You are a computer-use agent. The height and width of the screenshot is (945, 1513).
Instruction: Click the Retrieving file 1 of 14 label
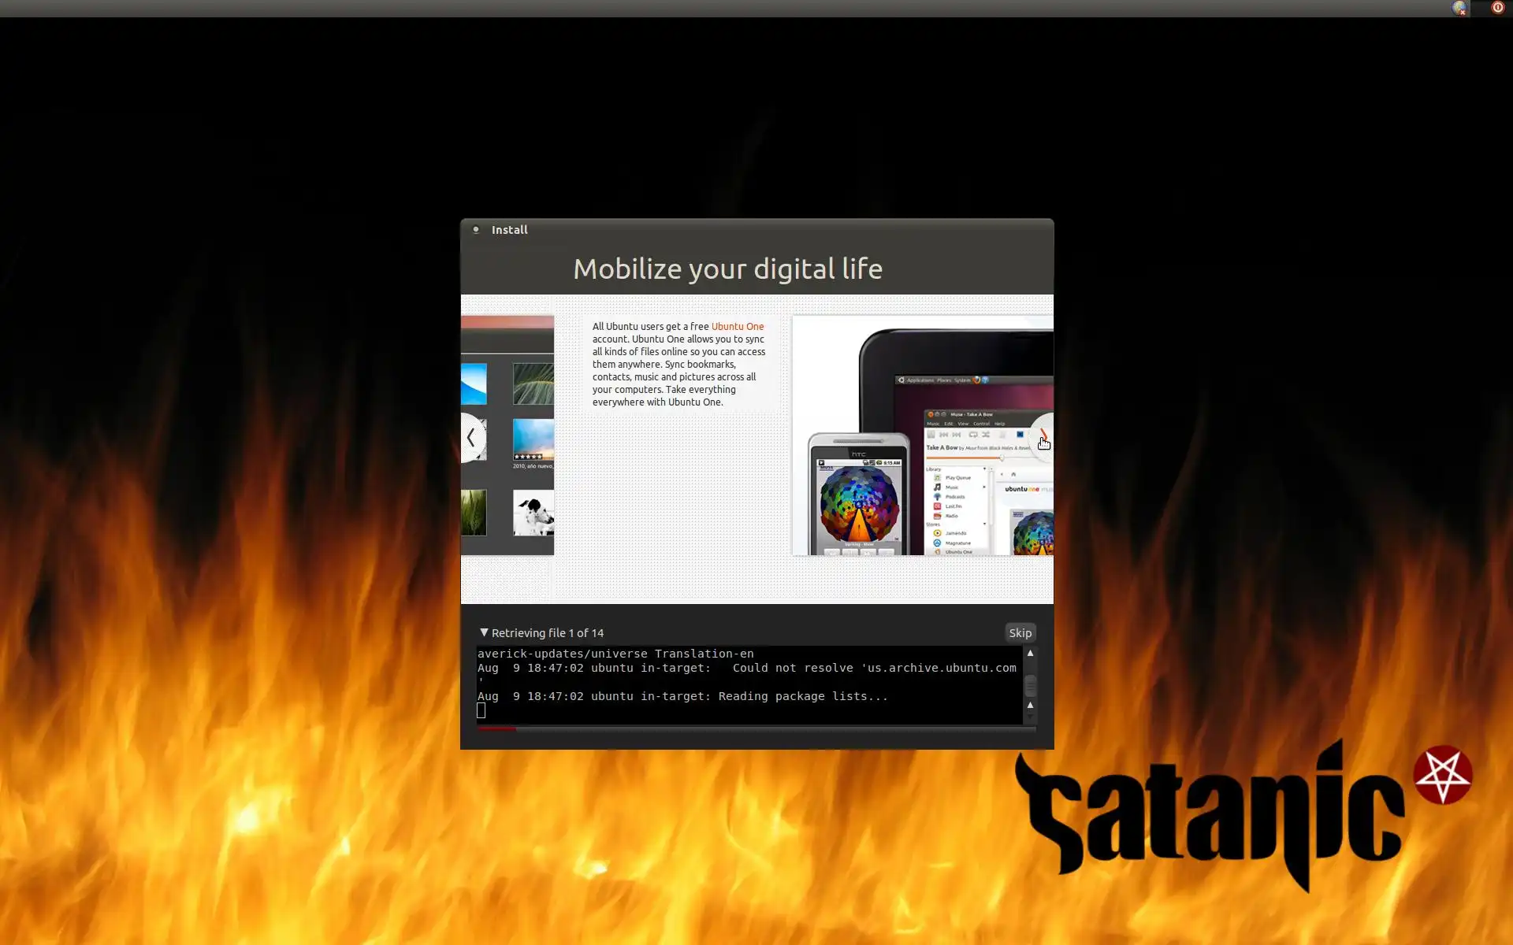(x=548, y=633)
